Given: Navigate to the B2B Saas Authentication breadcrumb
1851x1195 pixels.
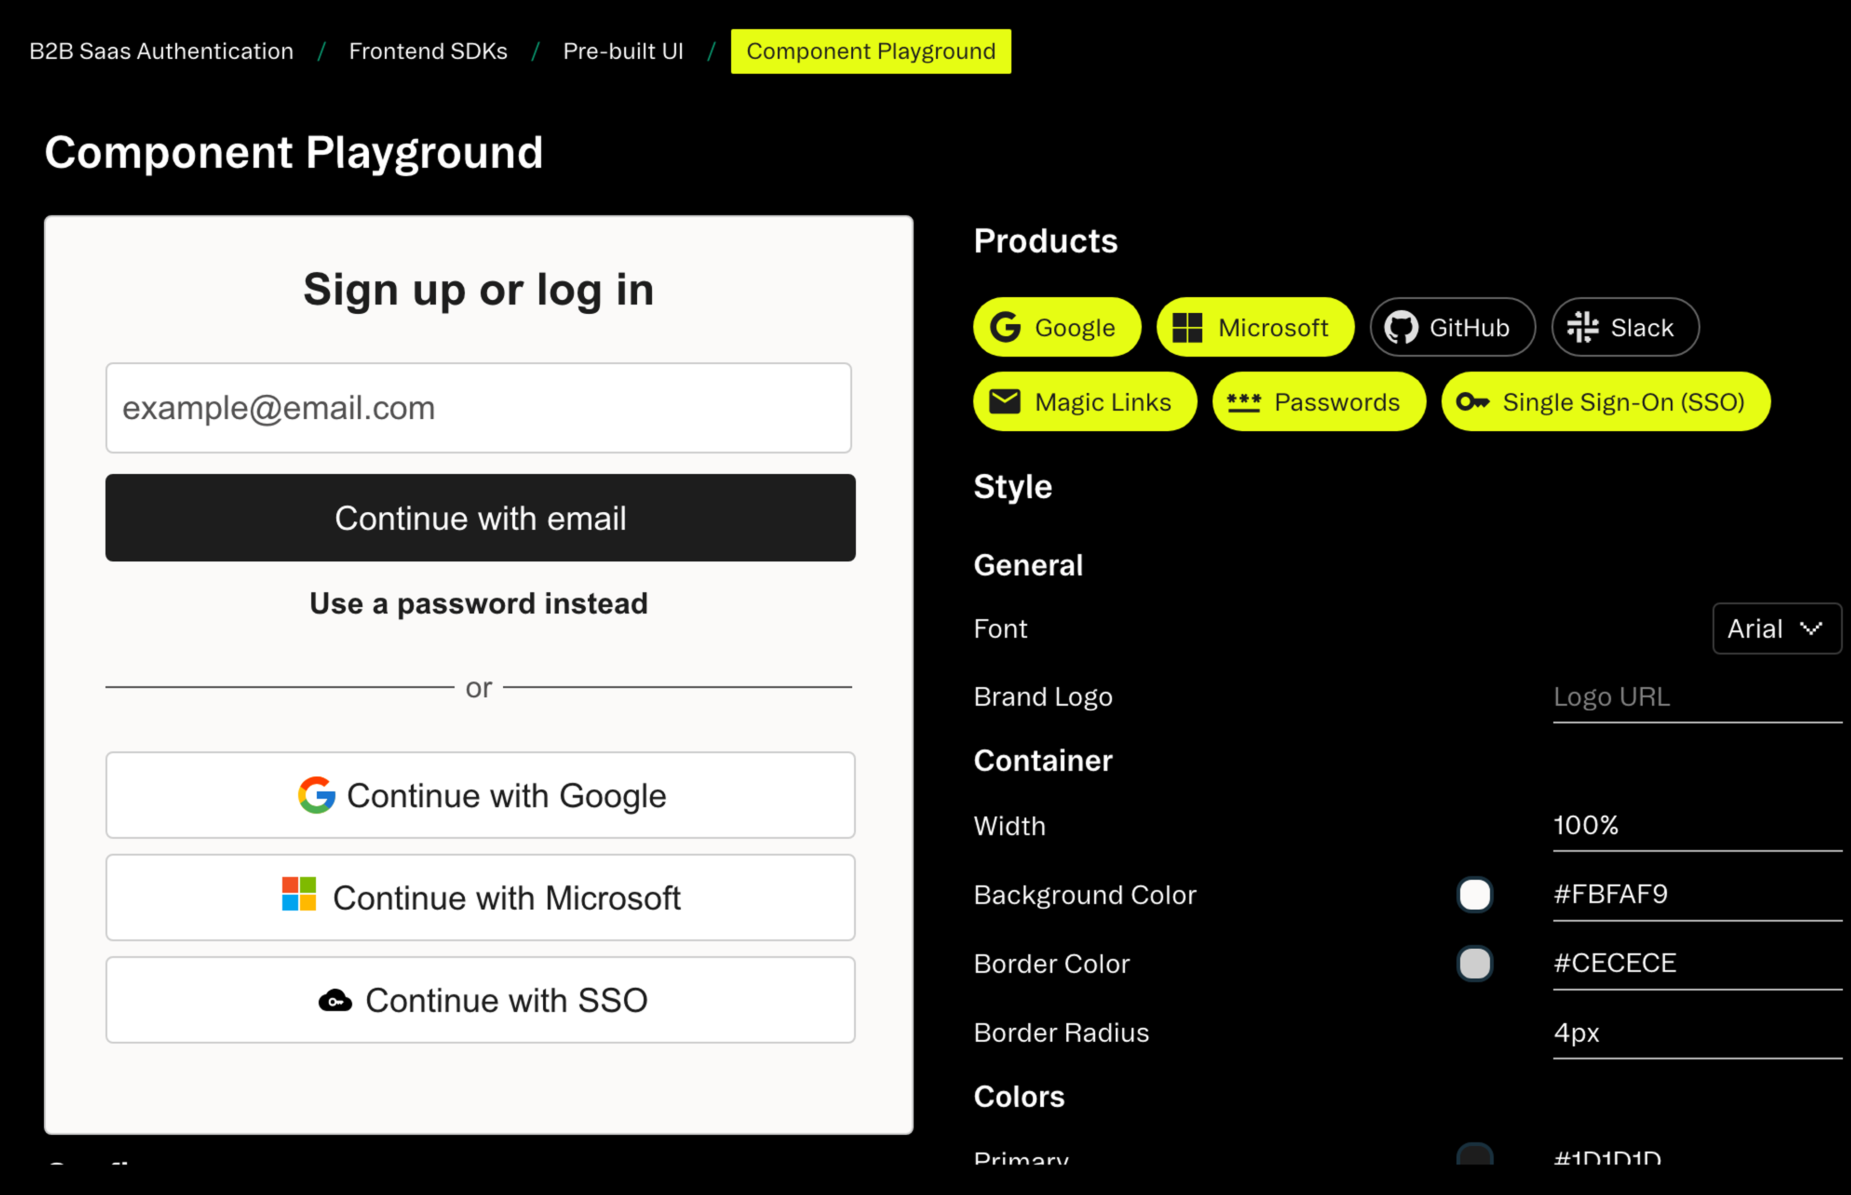Looking at the screenshot, I should (161, 51).
